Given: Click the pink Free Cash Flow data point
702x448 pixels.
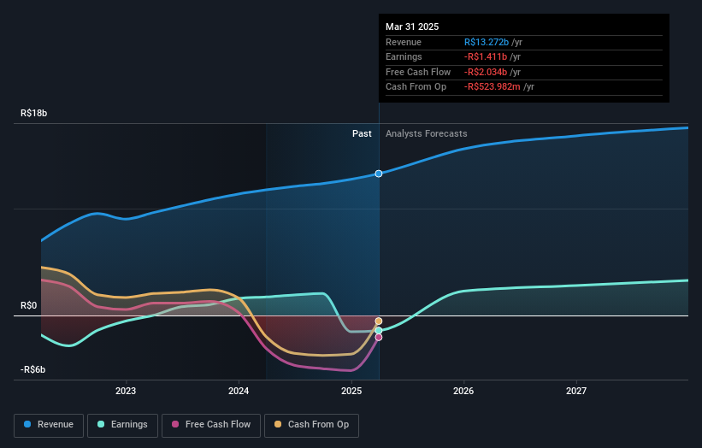Looking at the screenshot, I should [379, 338].
